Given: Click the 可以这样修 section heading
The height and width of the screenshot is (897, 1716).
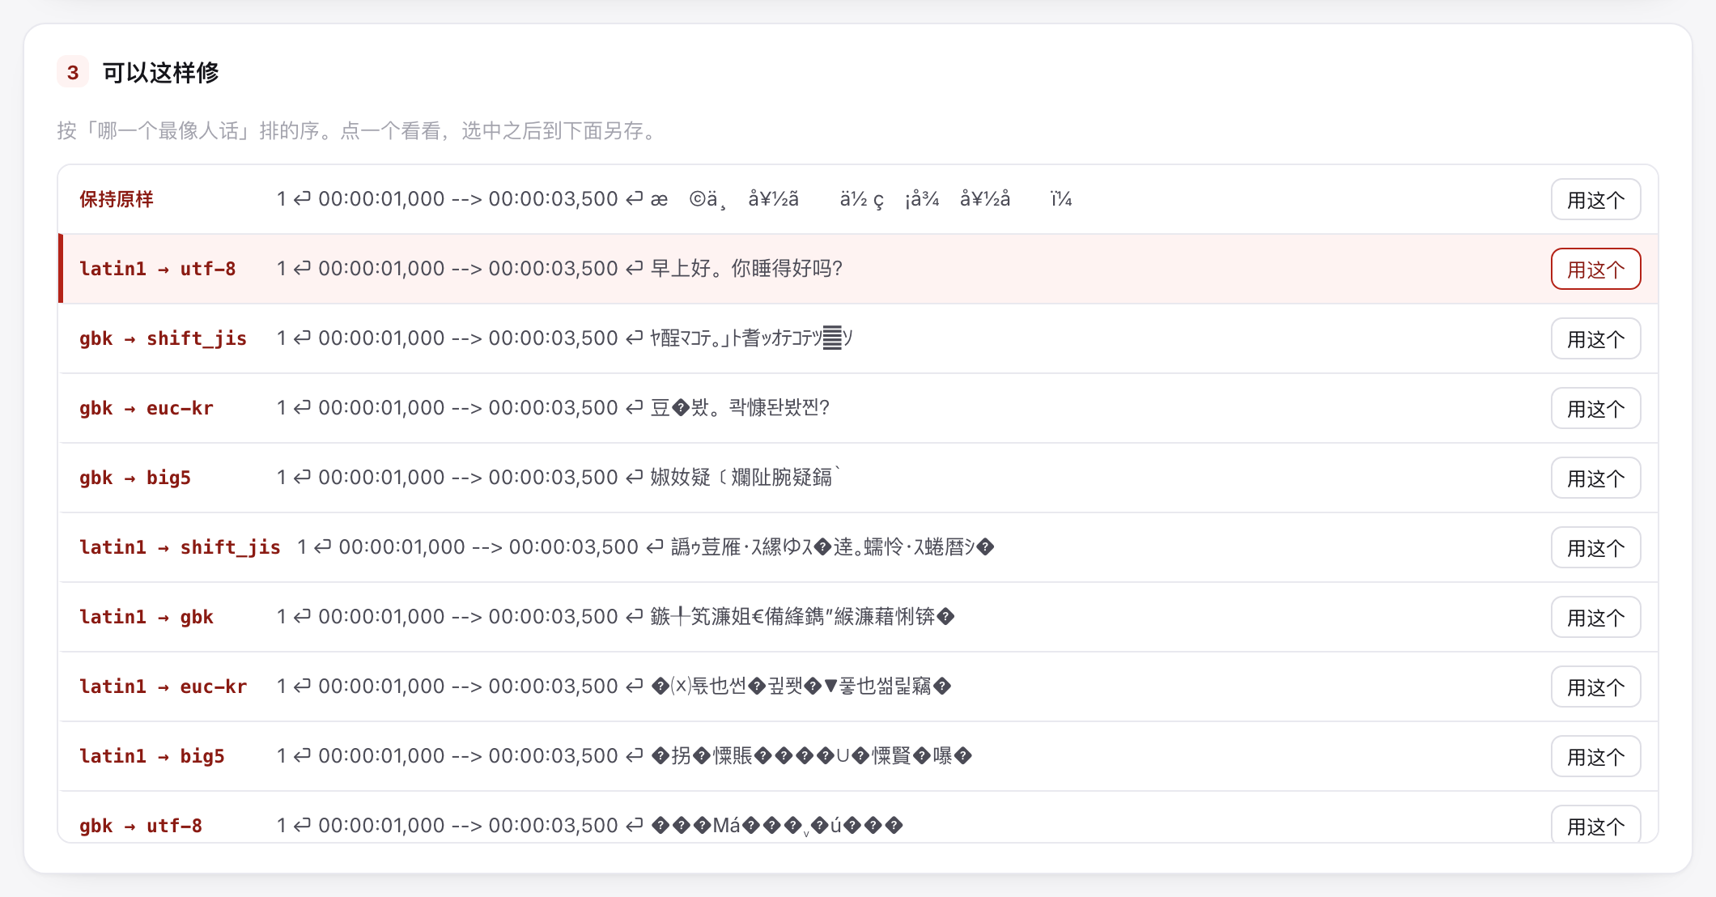Looking at the screenshot, I should tap(160, 72).
